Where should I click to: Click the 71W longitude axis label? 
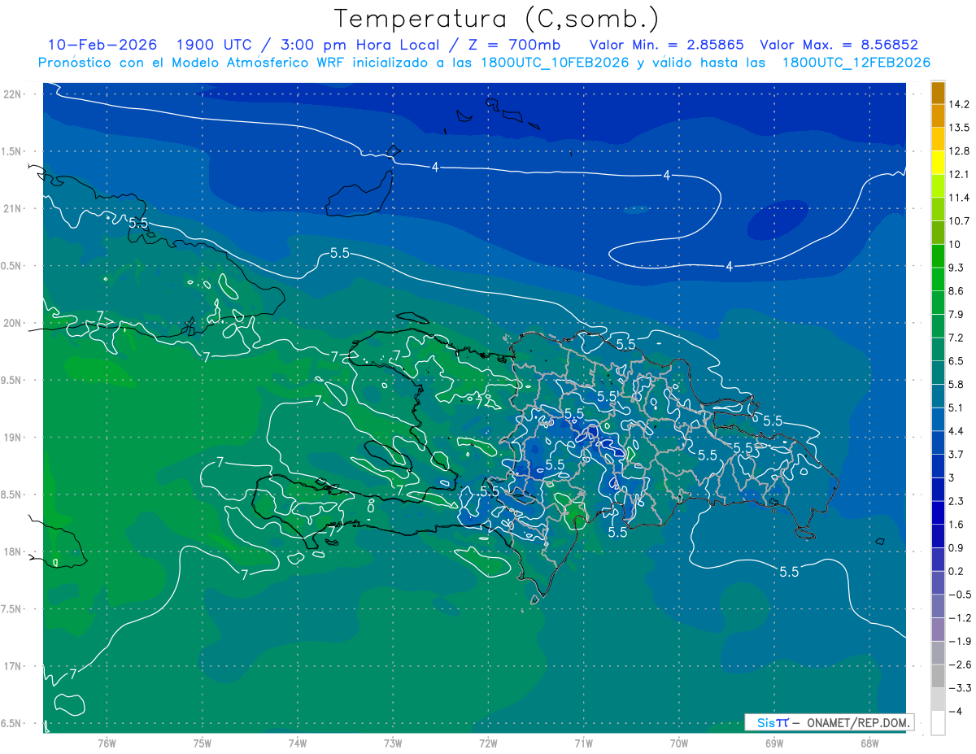pos(583,743)
